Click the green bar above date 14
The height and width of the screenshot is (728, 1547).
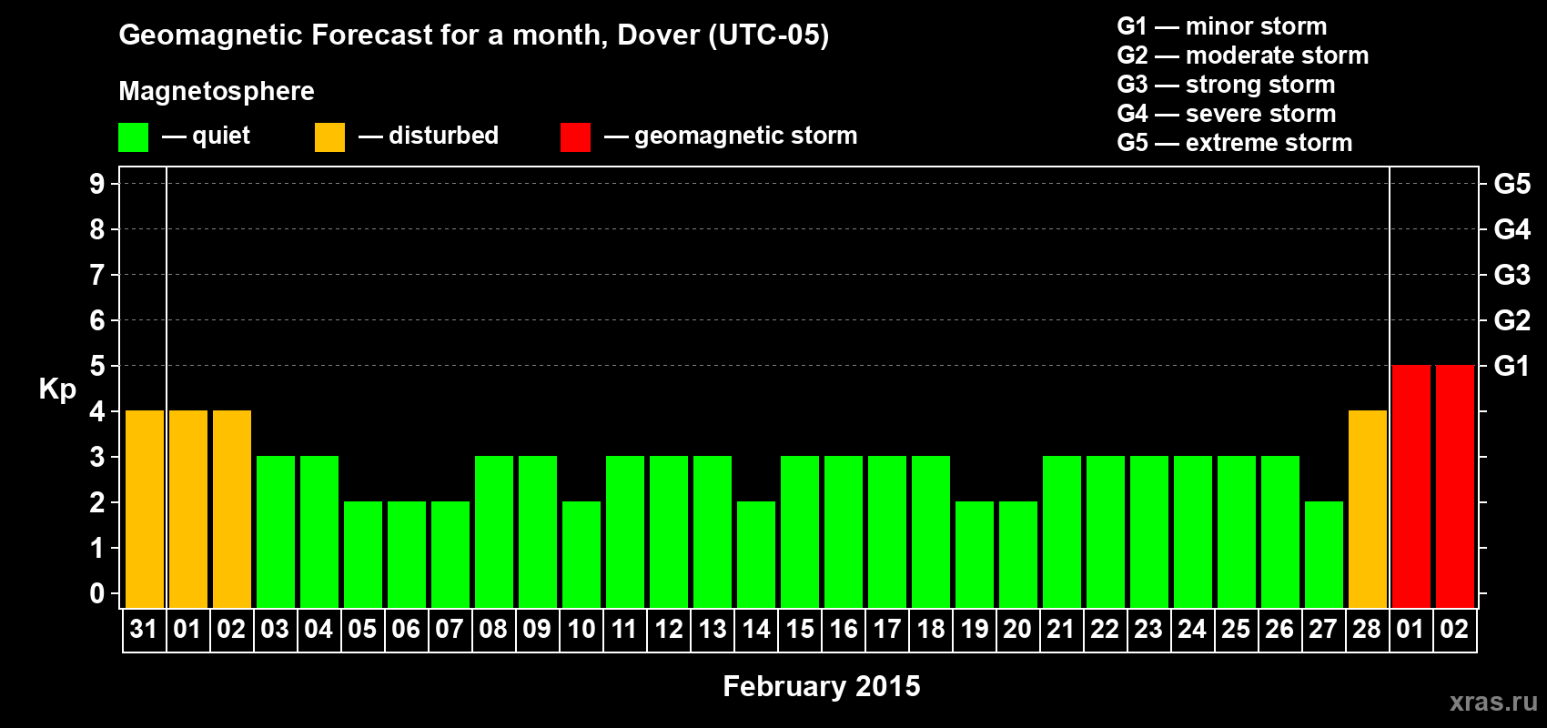pos(756,555)
